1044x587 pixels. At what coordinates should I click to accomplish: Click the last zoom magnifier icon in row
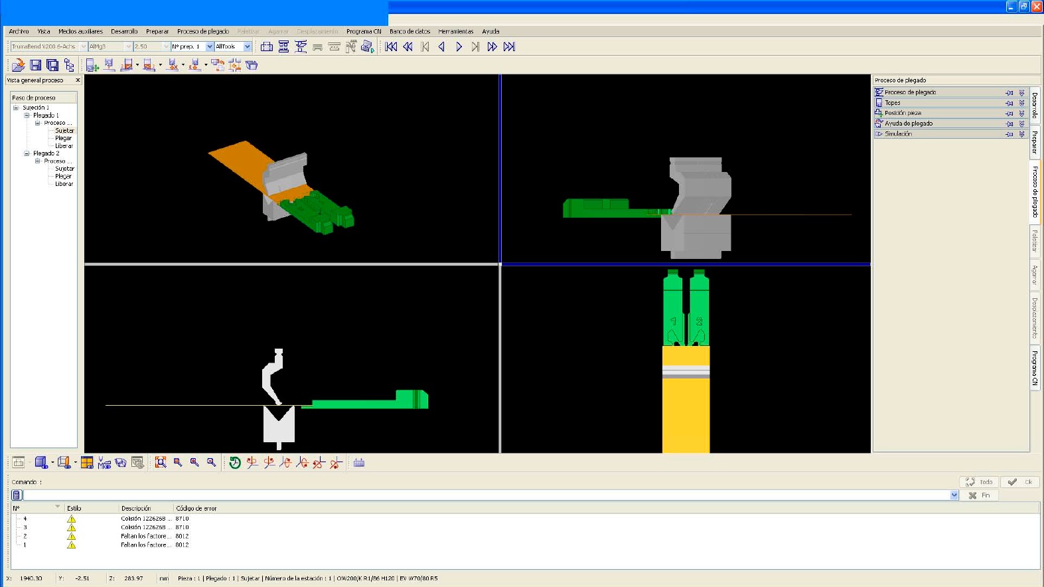[211, 462]
